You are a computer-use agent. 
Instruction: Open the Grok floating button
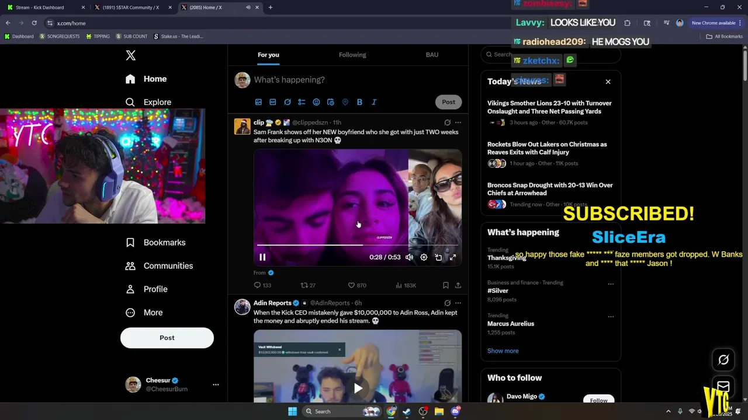[723, 360]
